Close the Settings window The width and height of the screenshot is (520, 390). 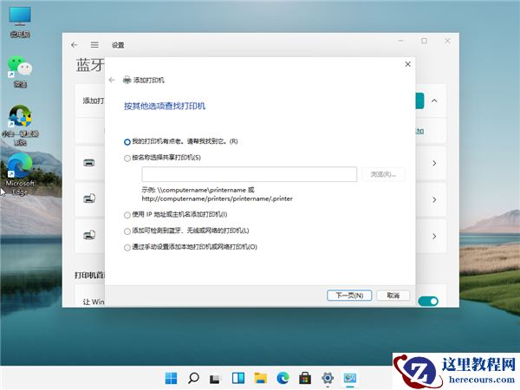click(x=447, y=41)
